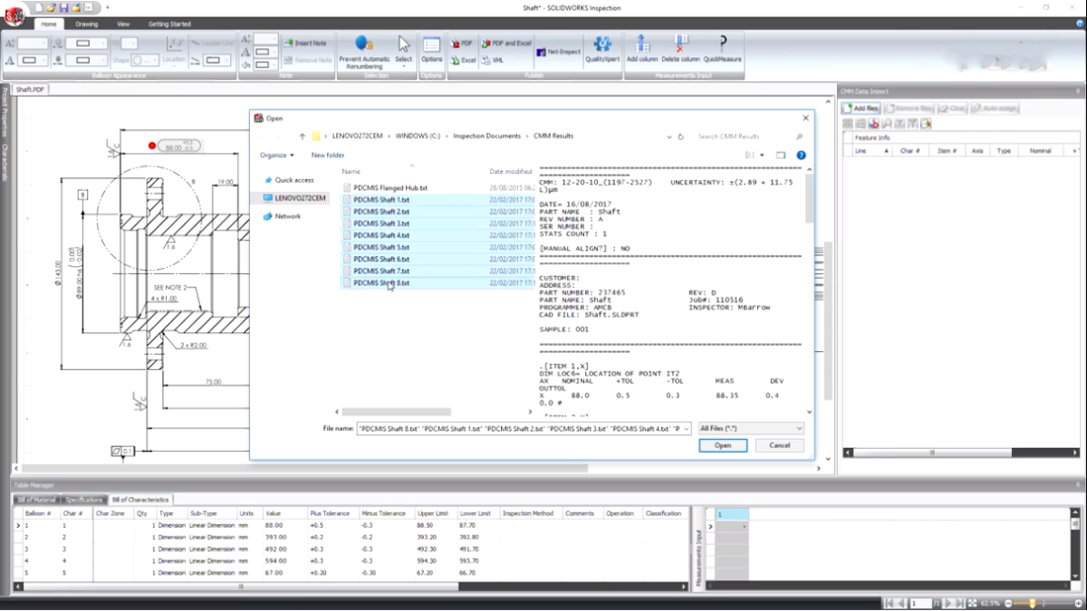Select the Bill of Characteristics tab
Viewport: 1087px width, 611px height.
pyautogui.click(x=140, y=500)
